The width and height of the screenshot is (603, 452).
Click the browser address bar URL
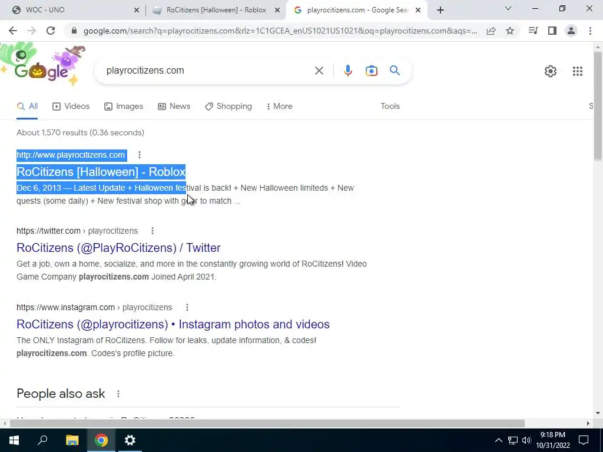tap(280, 31)
